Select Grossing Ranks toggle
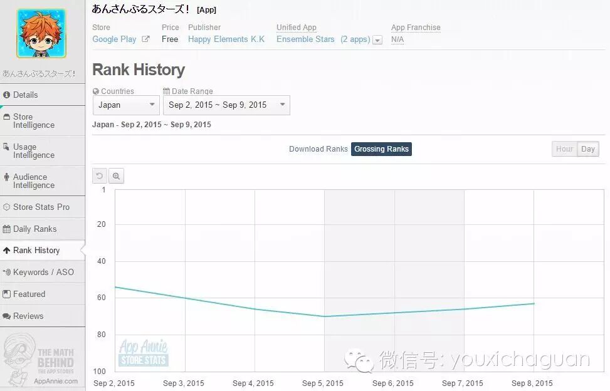 click(381, 149)
